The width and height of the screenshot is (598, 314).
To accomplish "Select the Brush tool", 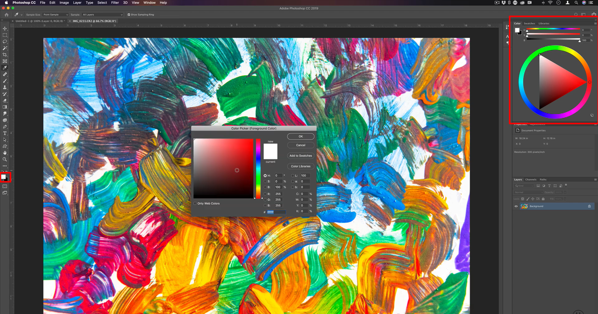I will [x=5, y=81].
